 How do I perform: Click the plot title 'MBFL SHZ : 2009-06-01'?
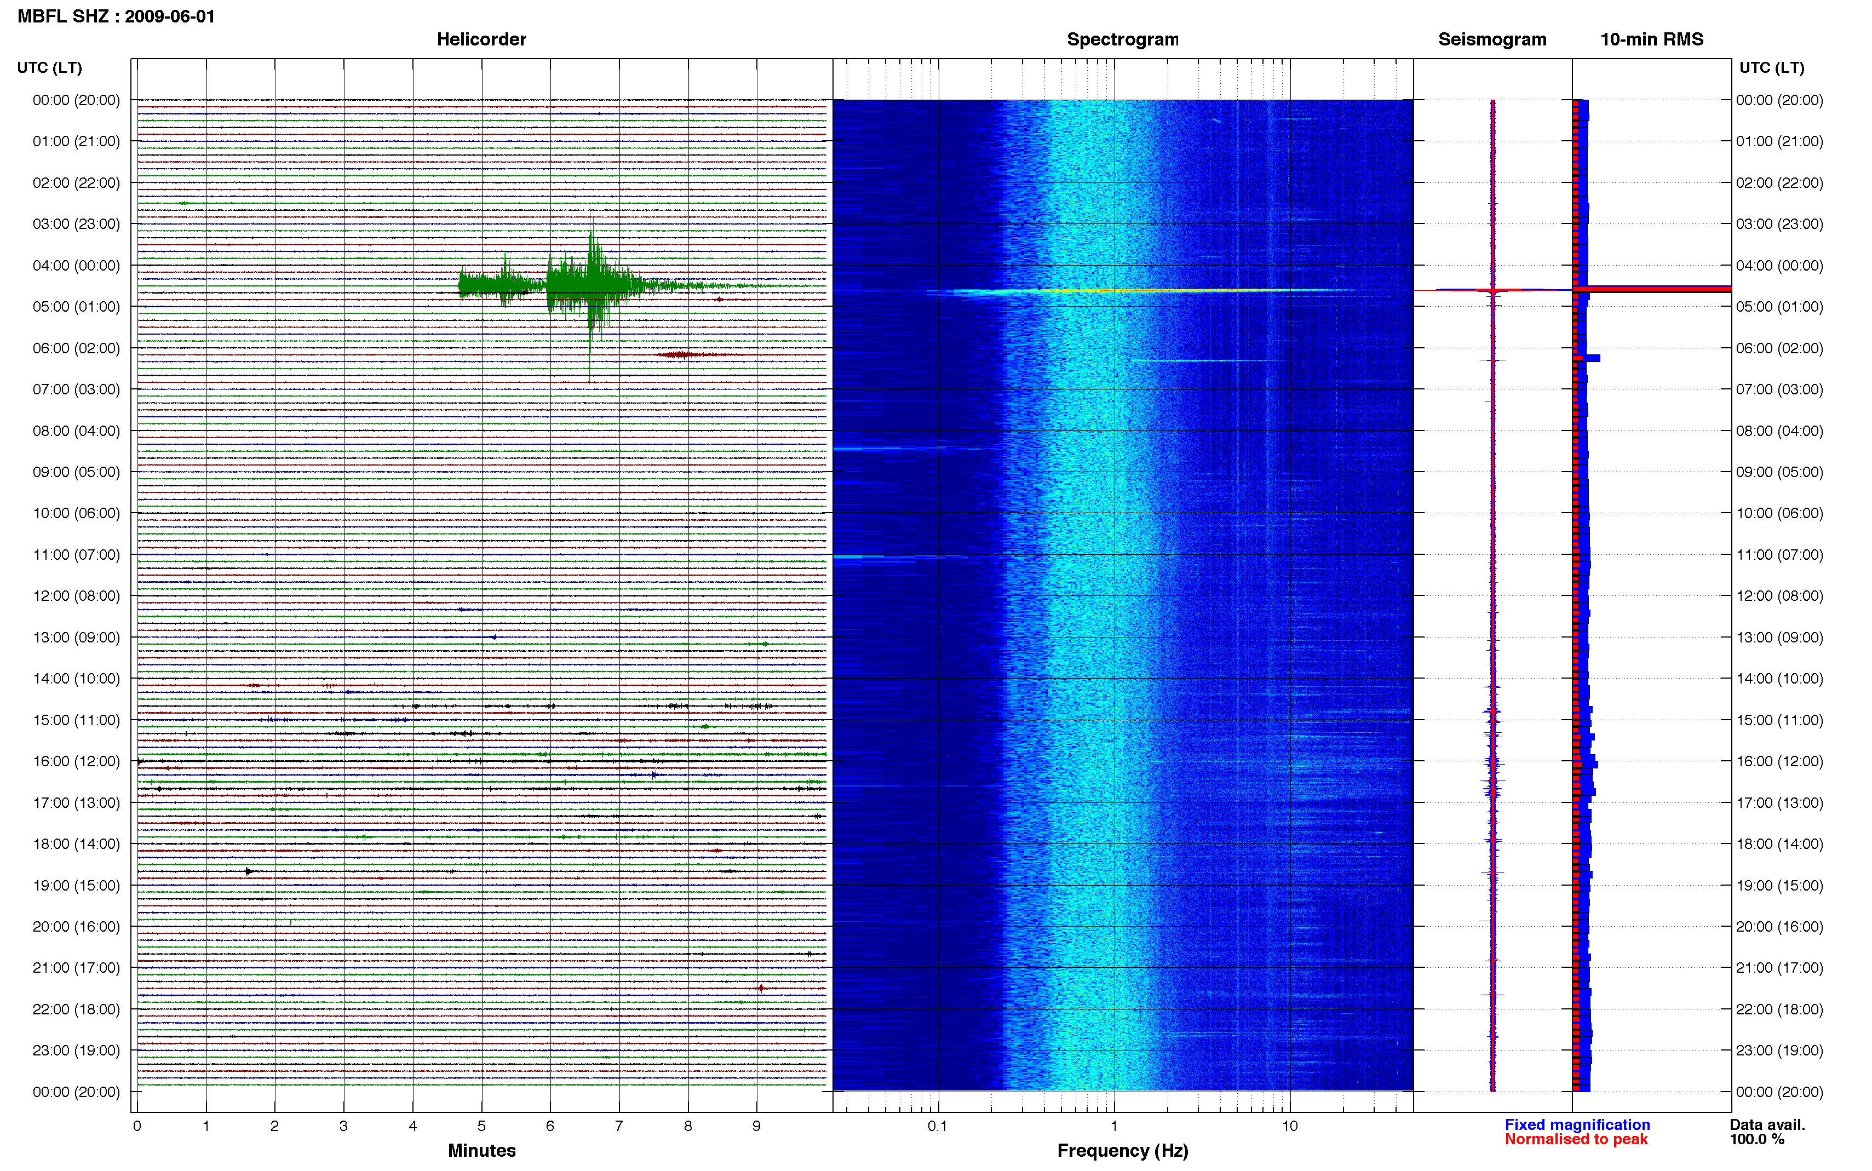116,16
